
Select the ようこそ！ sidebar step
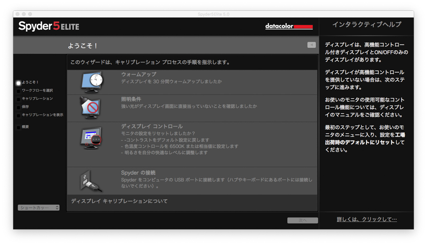coord(30,82)
